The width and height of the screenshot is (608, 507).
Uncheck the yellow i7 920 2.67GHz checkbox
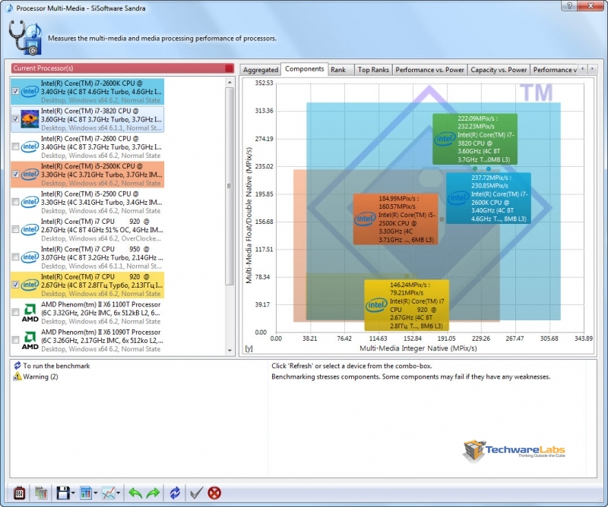click(x=15, y=285)
